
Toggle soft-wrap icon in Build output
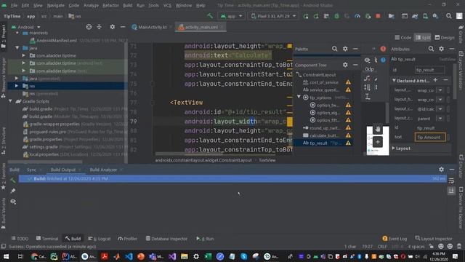click(x=451, y=180)
